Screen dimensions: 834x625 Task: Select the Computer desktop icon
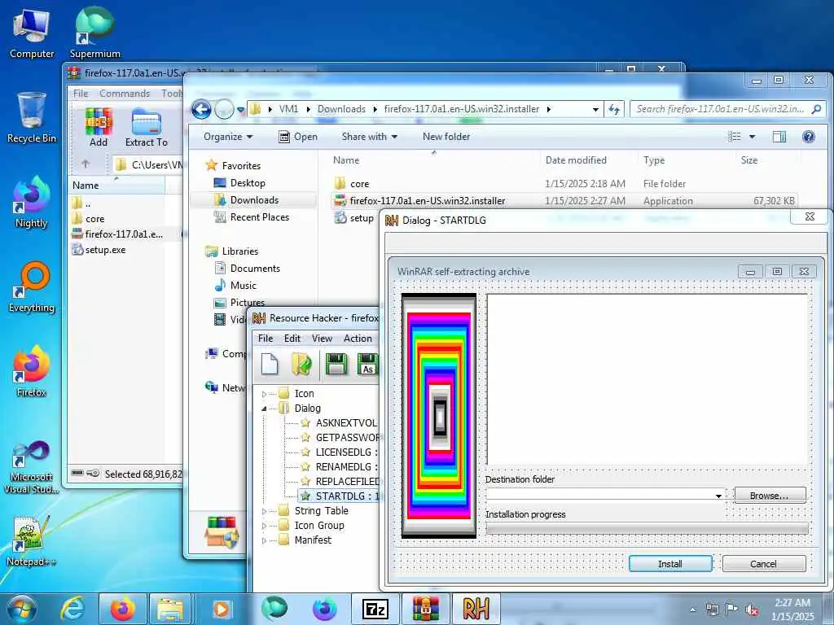[32, 33]
